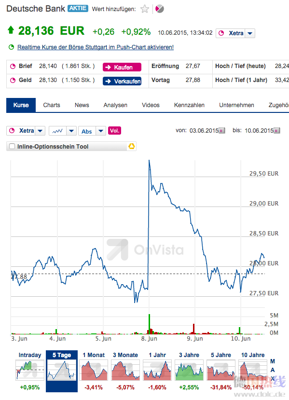Screen dimensions: 289x400
Task: Click the AKTIE badge
Action: pos(78,8)
